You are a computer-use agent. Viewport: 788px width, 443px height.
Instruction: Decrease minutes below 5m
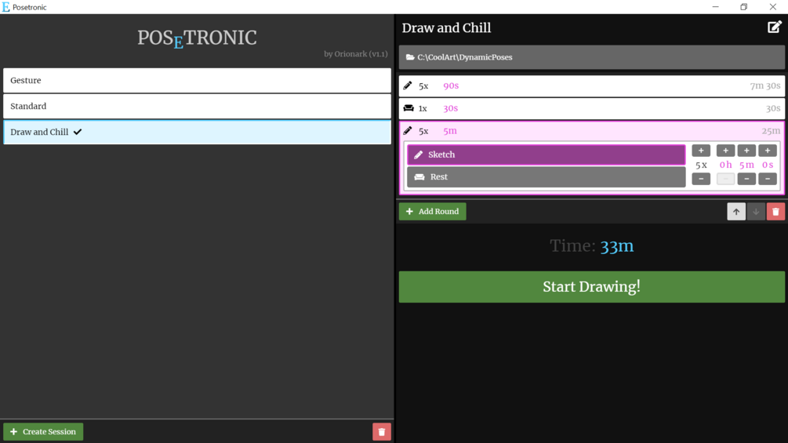[x=746, y=179]
